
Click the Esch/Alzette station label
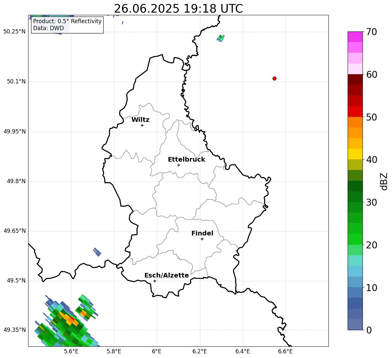(167, 276)
